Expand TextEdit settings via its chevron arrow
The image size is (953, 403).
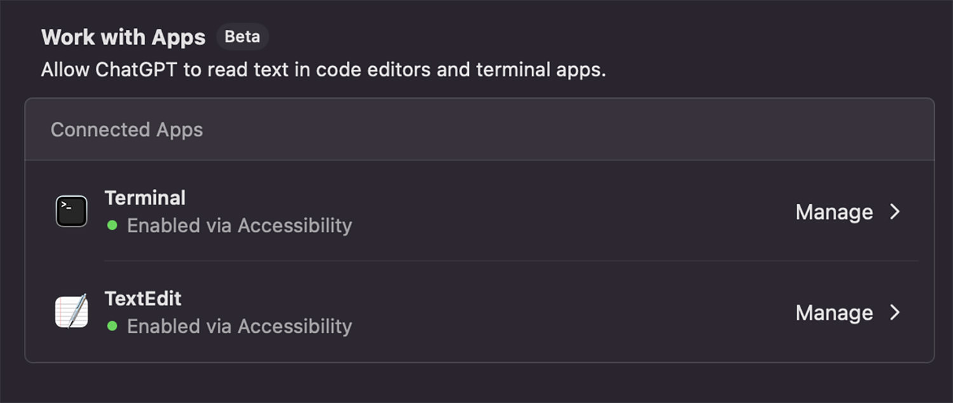[895, 312]
